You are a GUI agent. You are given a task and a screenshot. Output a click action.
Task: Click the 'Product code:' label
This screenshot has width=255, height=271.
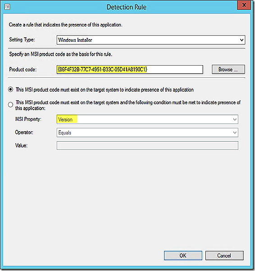tap(23, 70)
